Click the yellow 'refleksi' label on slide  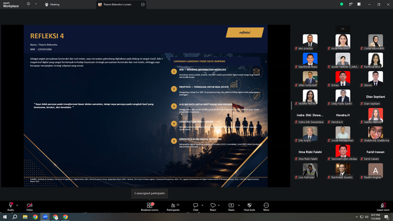(x=244, y=33)
